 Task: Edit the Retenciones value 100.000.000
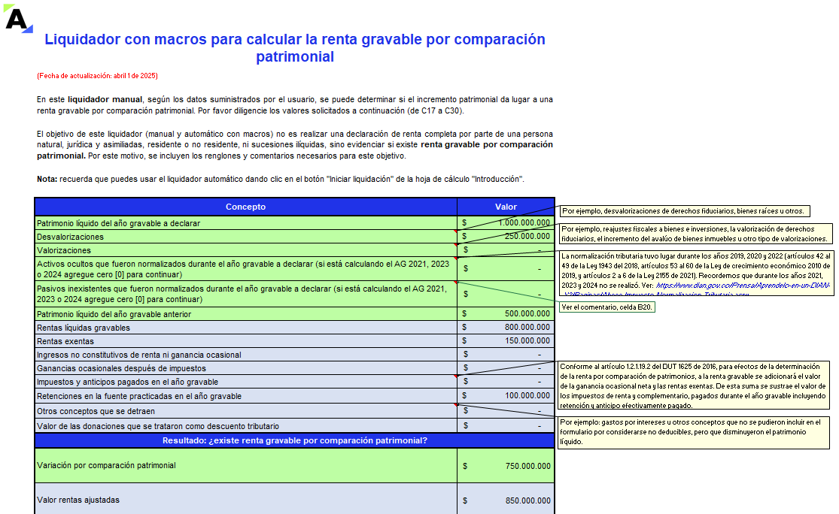[x=506, y=396]
